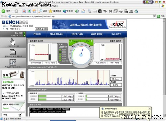The image size is (166, 121).
Task: Open the SLA solution navigation tab
Action: [x=116, y=34]
